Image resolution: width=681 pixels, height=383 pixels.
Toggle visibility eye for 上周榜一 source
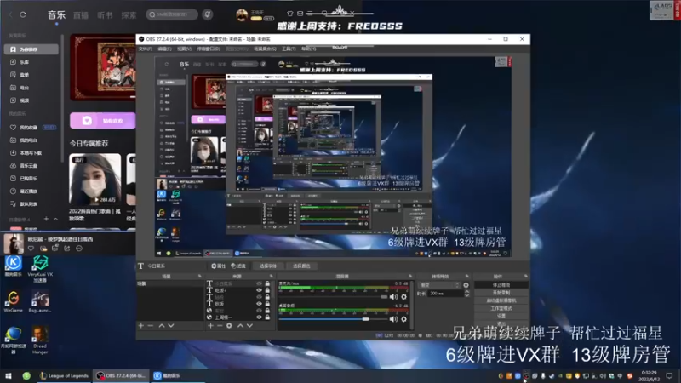tap(259, 317)
